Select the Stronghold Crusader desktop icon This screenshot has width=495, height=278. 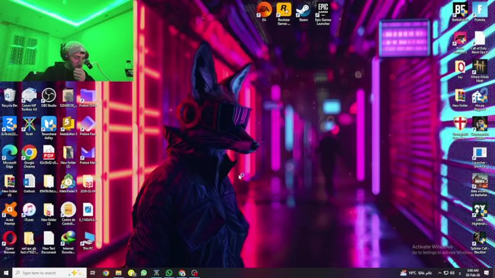tap(460, 128)
